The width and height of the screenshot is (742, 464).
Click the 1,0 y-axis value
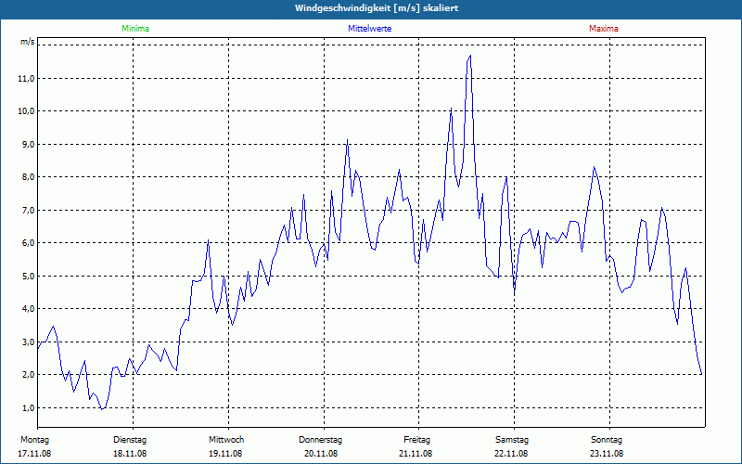point(28,407)
